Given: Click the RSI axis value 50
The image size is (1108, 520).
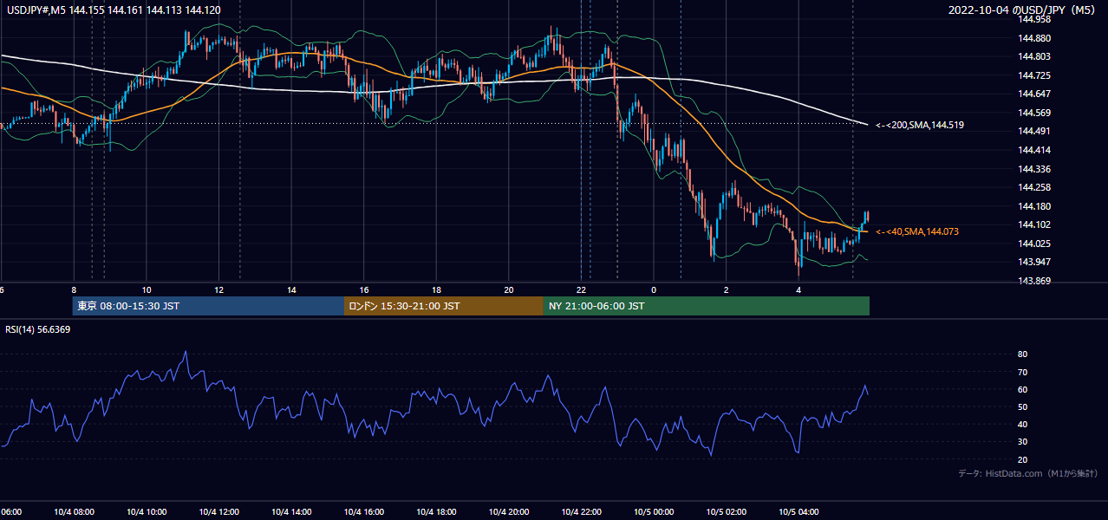Looking at the screenshot, I should 1023,406.
